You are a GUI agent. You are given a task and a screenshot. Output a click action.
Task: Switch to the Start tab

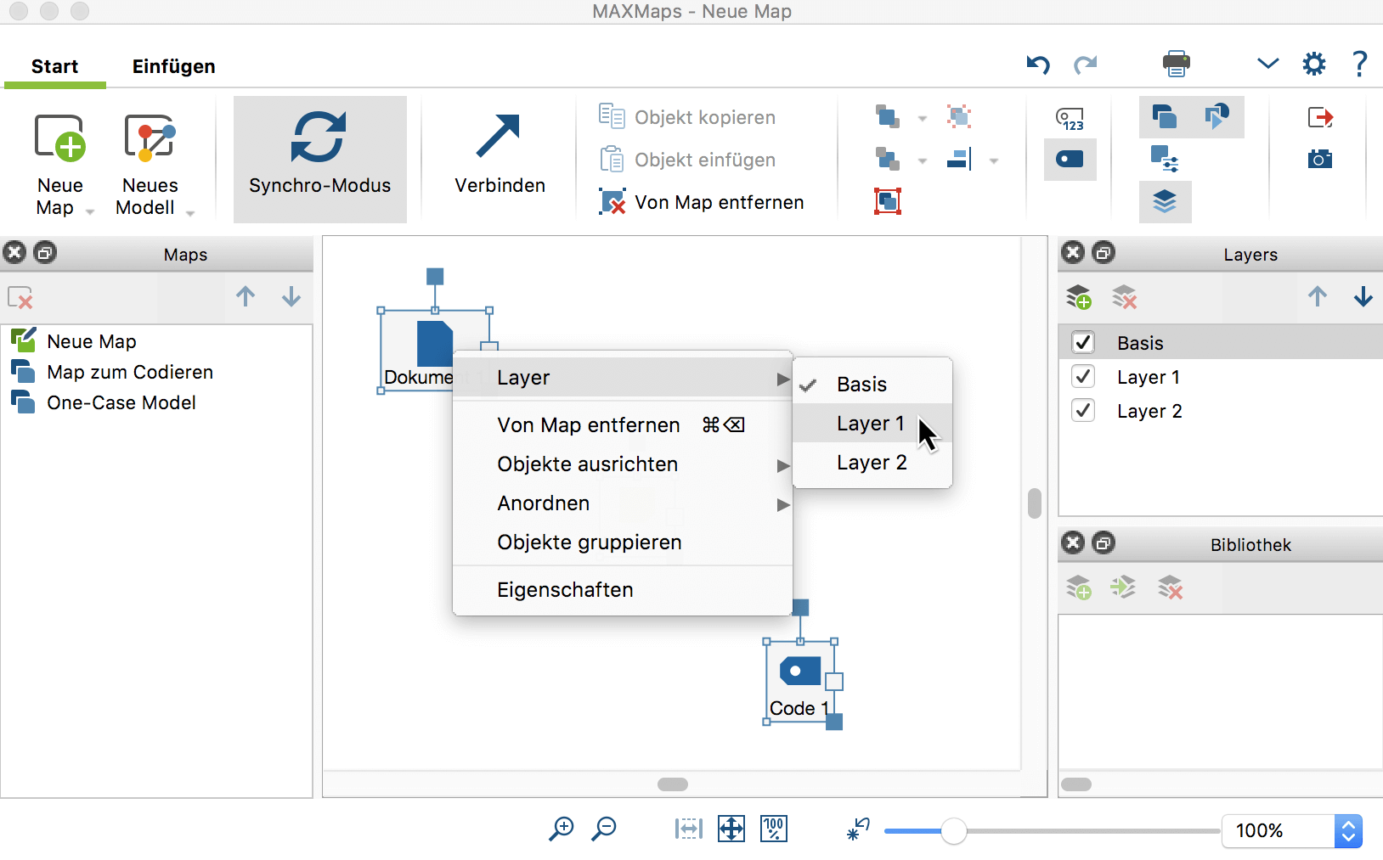click(54, 66)
